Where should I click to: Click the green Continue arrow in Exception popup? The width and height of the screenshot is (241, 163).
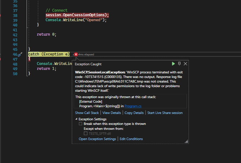click(x=173, y=64)
